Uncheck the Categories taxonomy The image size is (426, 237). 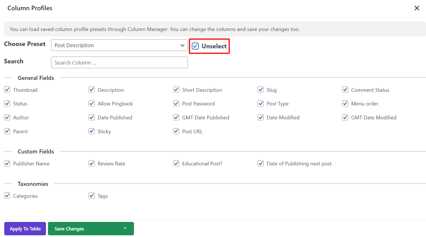click(7, 196)
